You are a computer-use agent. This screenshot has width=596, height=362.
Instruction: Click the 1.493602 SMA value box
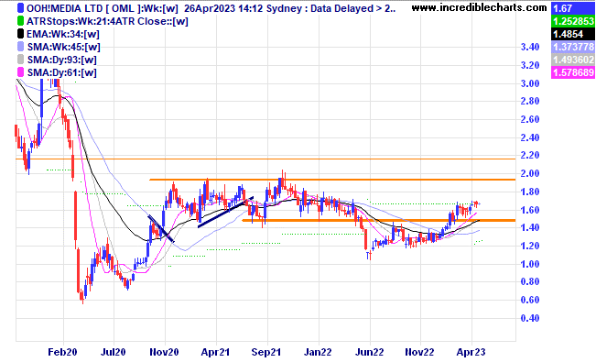point(573,60)
